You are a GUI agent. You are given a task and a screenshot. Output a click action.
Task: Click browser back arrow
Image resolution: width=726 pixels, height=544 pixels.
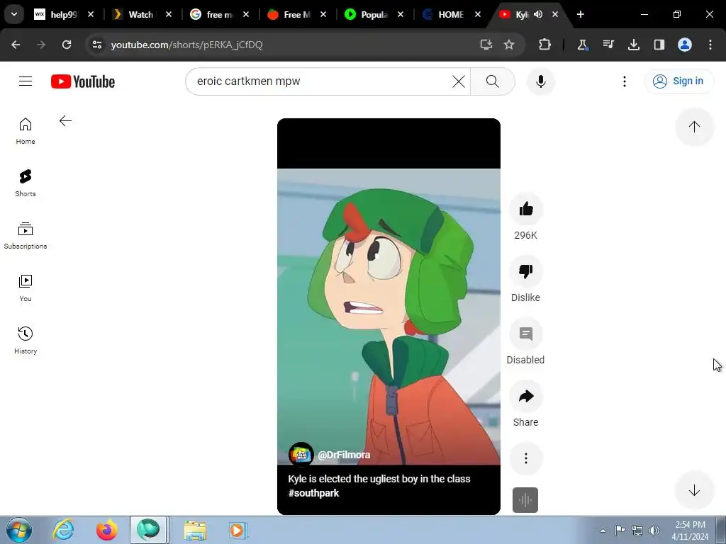16,45
